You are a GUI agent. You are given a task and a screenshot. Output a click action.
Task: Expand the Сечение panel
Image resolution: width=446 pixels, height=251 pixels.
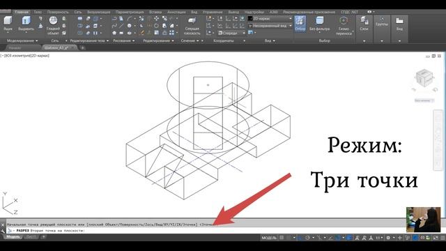tap(190, 40)
